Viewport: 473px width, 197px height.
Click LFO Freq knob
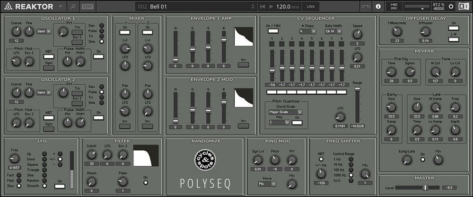click(14, 158)
